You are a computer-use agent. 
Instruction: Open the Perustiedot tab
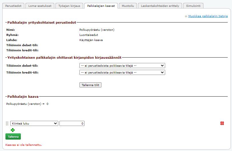13,6
